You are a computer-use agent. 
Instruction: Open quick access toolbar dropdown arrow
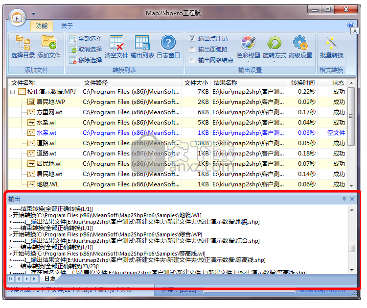coord(33,13)
